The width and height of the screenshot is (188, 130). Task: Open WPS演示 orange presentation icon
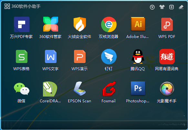(x=80, y=57)
